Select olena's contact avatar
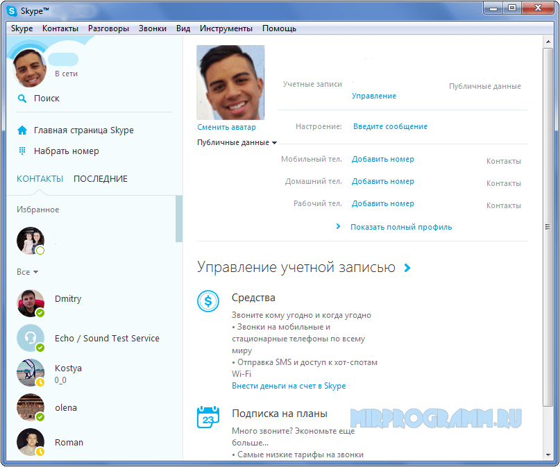 (31, 407)
